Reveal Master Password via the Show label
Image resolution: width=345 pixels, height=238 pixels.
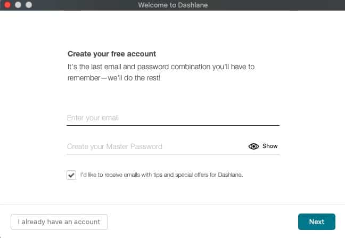[270, 146]
